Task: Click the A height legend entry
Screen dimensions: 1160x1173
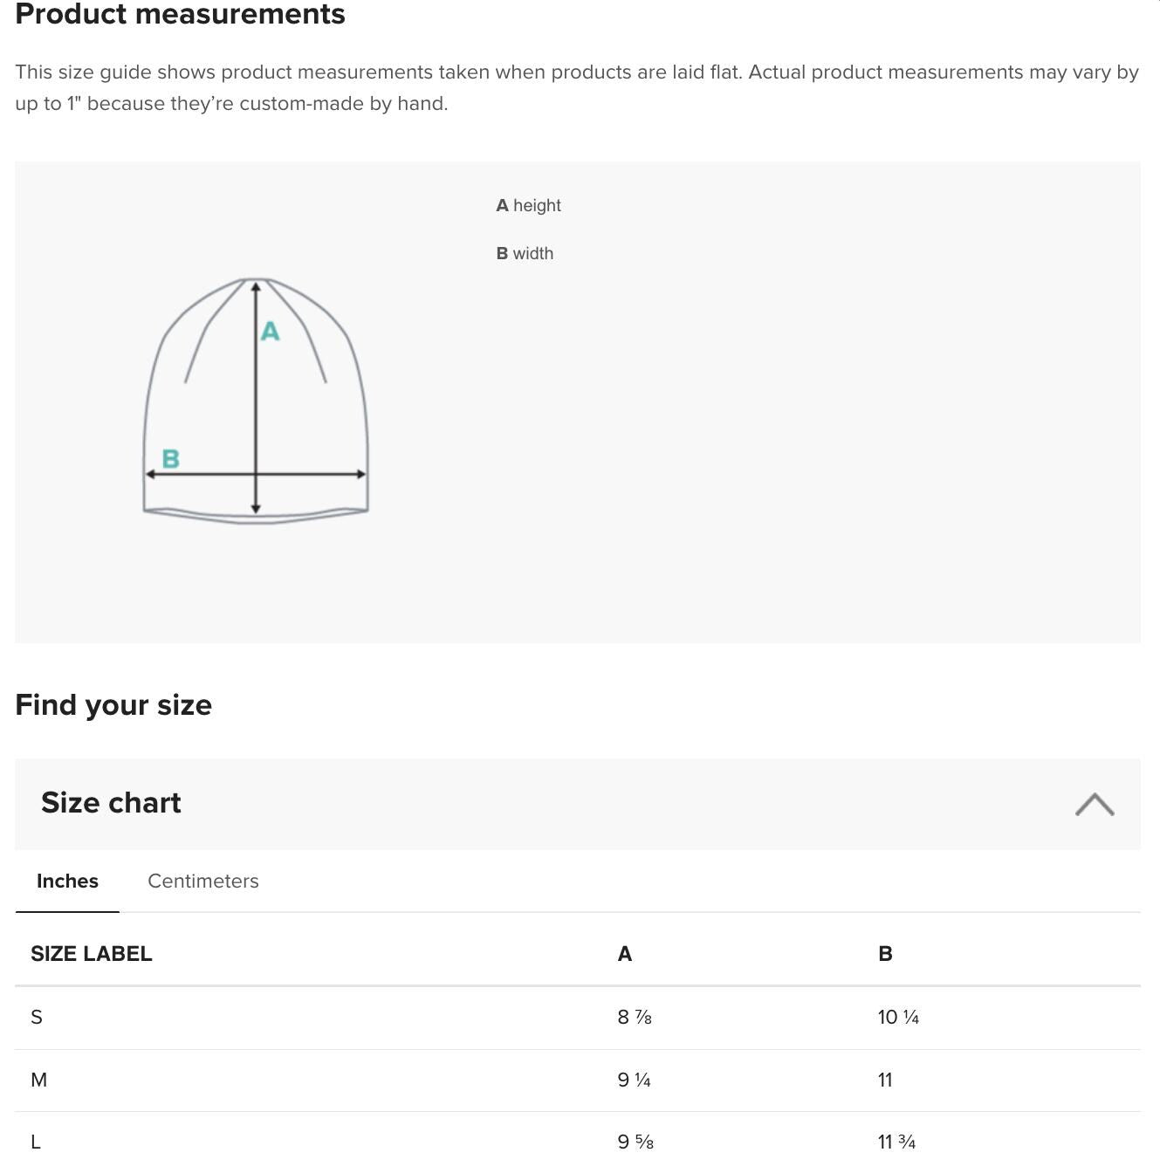Action: click(x=528, y=205)
